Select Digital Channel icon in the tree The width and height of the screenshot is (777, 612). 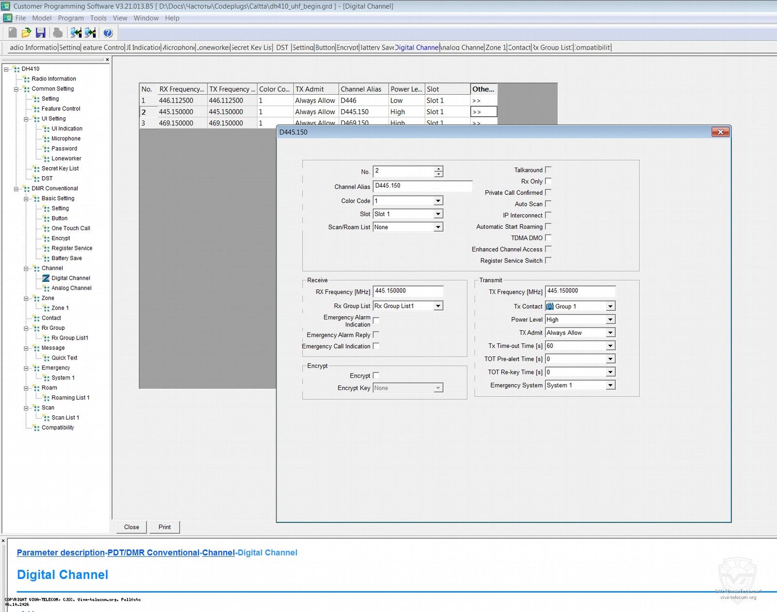46,278
